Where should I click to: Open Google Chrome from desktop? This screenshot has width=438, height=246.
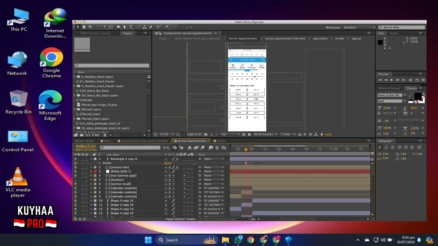51,63
